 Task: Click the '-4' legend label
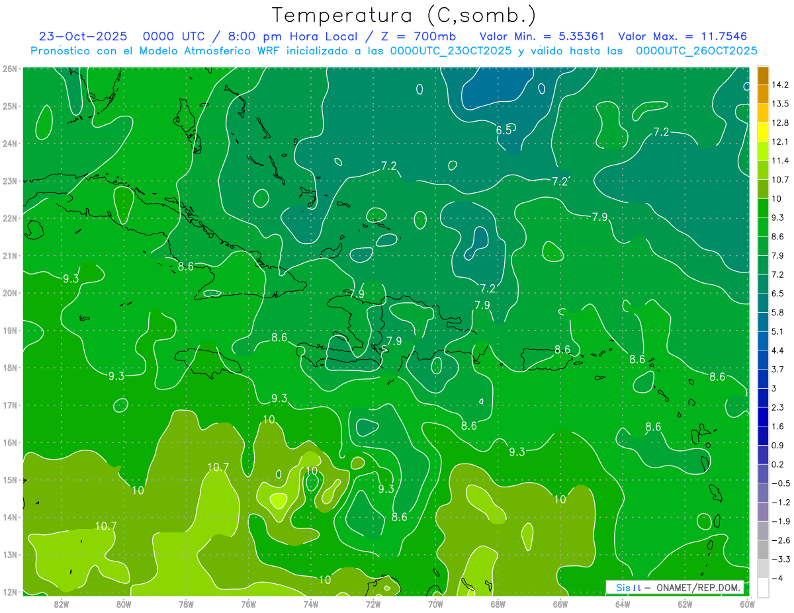pyautogui.click(x=777, y=579)
